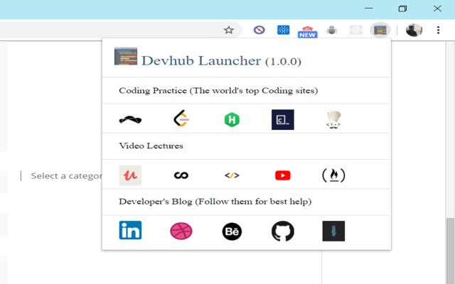
Task: Open the GitHub octocat icon
Action: [283, 231]
